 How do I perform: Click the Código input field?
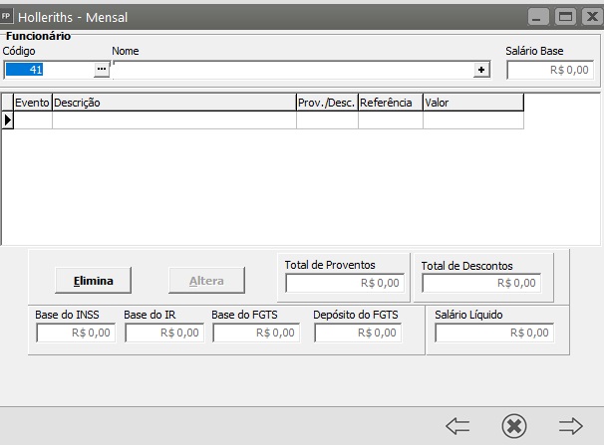coord(48,70)
